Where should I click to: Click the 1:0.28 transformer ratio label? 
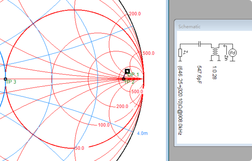click(214, 73)
